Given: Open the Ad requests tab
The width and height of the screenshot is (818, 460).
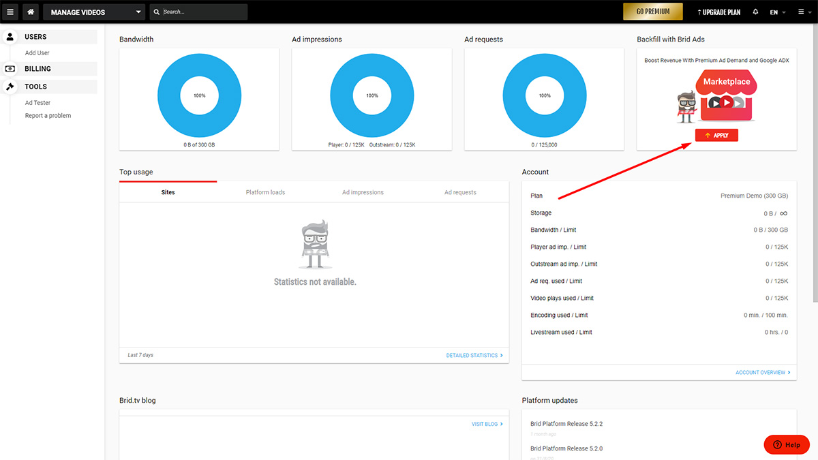Looking at the screenshot, I should (460, 192).
